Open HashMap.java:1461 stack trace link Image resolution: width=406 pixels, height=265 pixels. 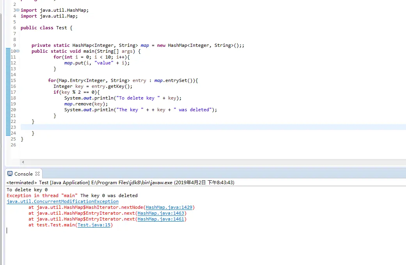pos(161,219)
